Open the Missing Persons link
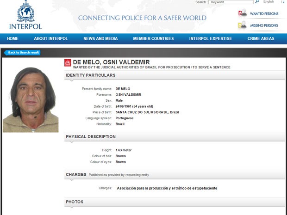This screenshot has width=287, height=215. click(x=264, y=25)
